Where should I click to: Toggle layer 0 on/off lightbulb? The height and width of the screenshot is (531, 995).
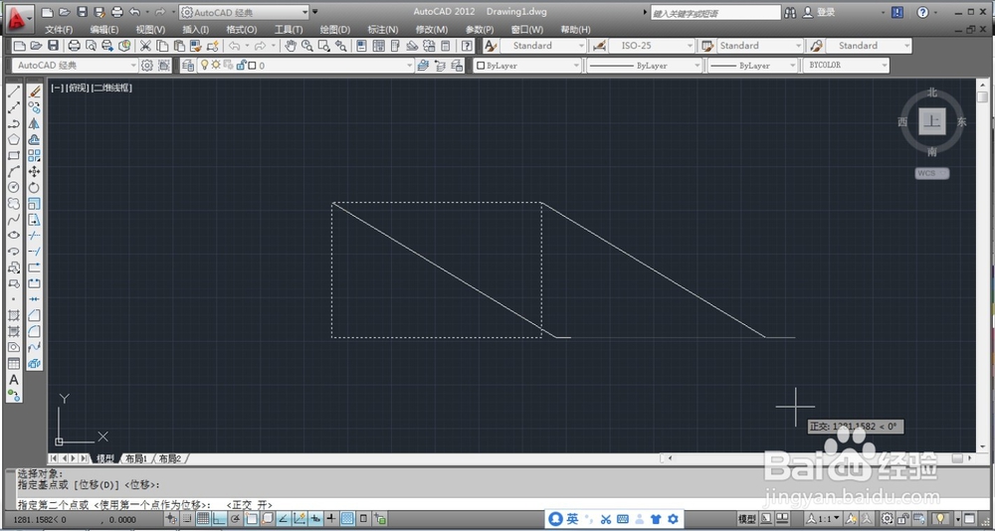[204, 66]
